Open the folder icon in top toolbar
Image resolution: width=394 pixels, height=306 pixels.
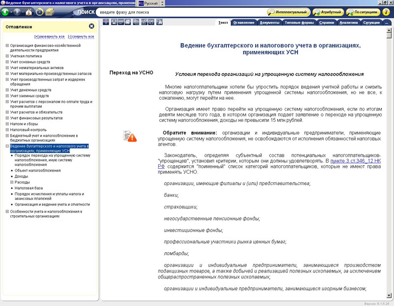[x=50, y=12]
